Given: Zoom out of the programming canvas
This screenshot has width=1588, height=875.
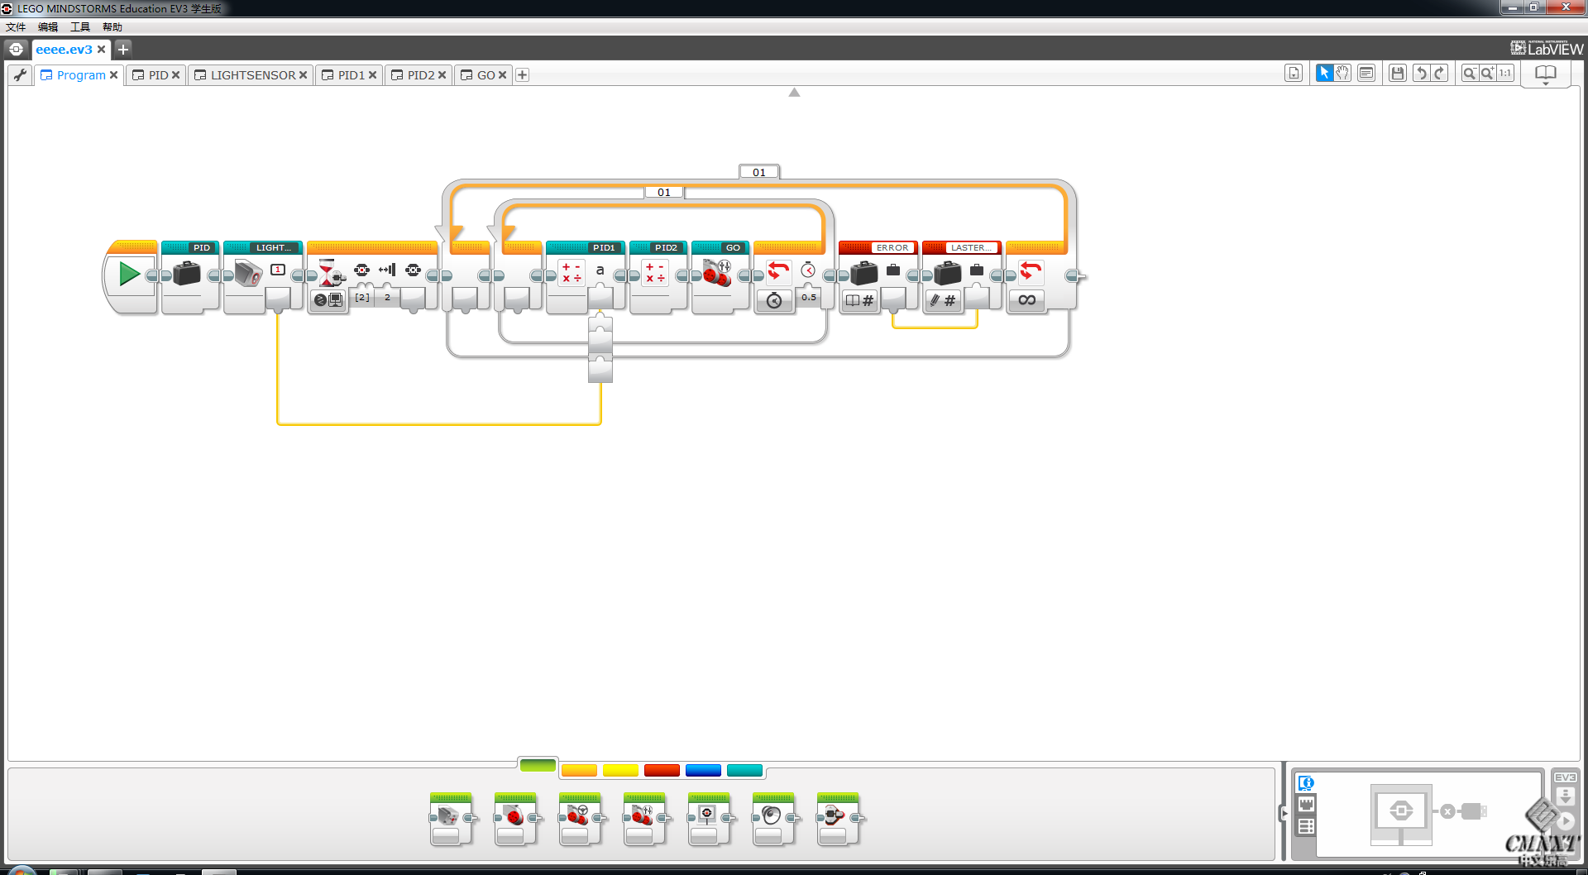Looking at the screenshot, I should pyautogui.click(x=1470, y=73).
